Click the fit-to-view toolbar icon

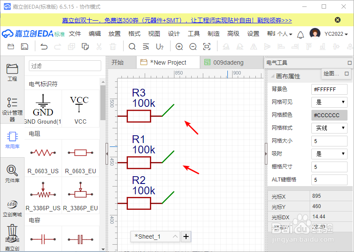(x=206, y=47)
